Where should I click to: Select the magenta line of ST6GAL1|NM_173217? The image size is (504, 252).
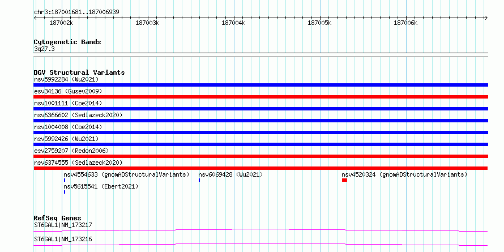260,230
